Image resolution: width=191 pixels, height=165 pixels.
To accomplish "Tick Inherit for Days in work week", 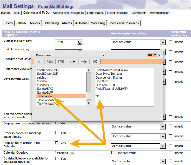I will 171,81.
